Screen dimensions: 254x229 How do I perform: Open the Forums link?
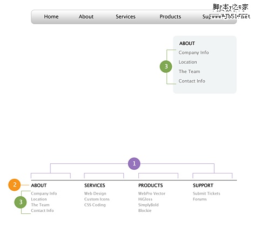[199, 199]
